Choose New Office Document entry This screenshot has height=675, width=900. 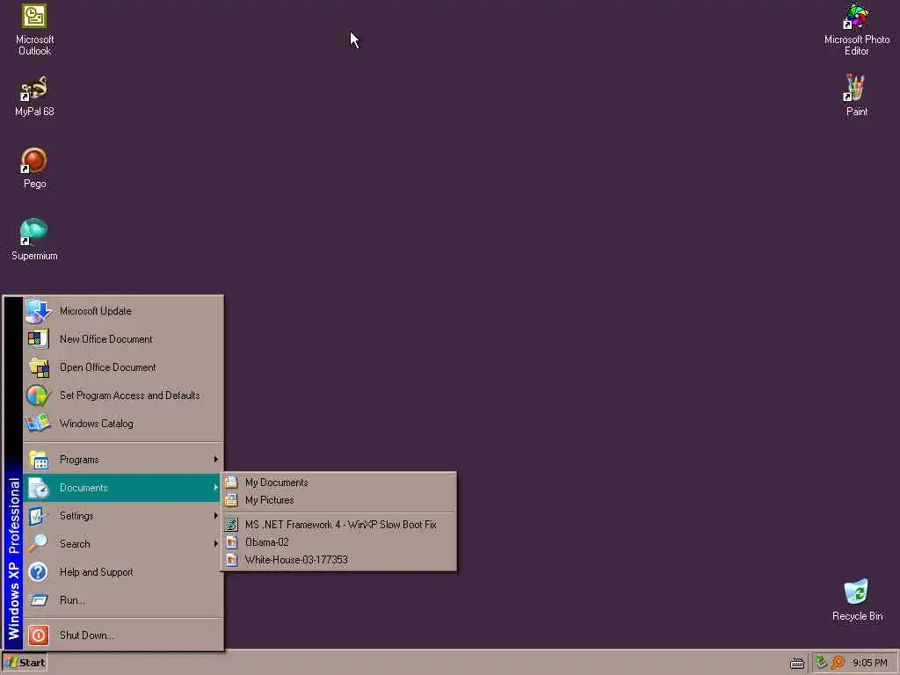pyautogui.click(x=123, y=339)
